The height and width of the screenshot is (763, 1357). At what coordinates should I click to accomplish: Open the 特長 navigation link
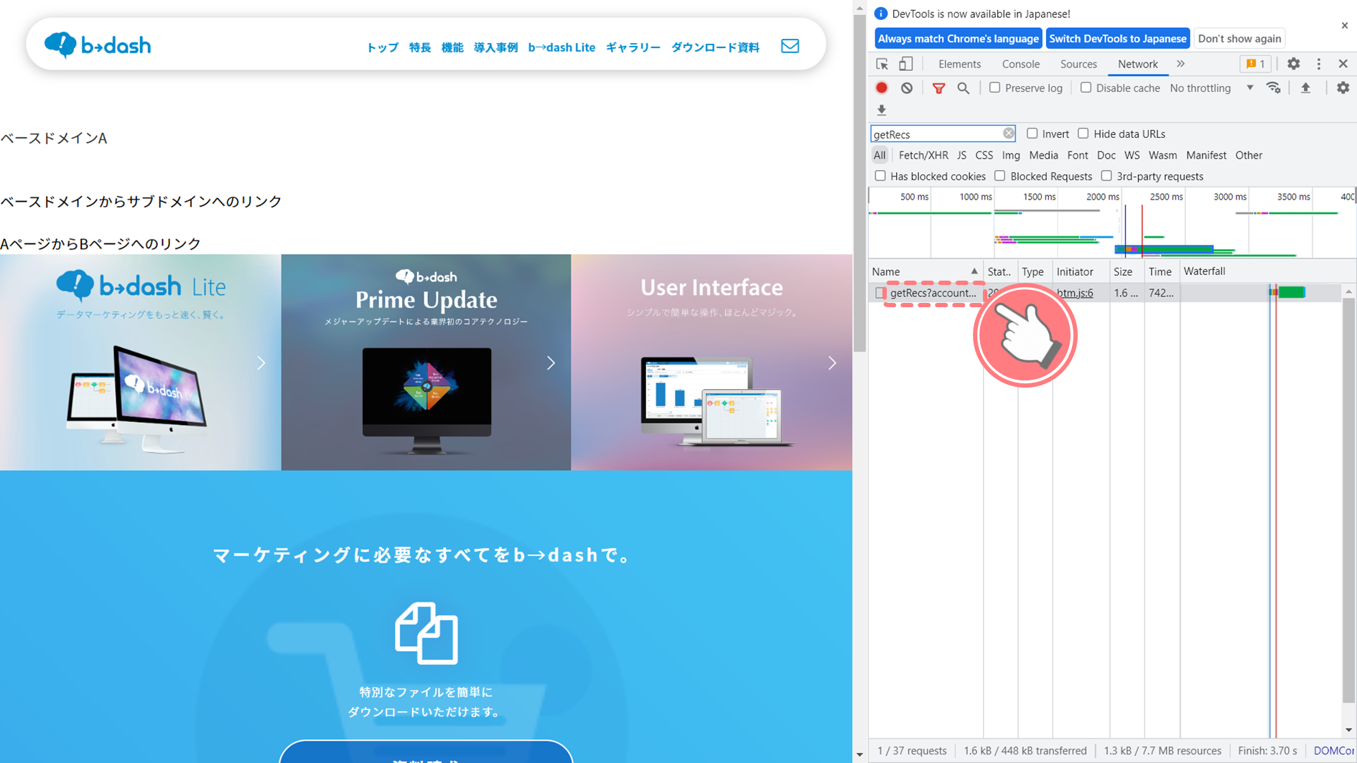(x=419, y=47)
